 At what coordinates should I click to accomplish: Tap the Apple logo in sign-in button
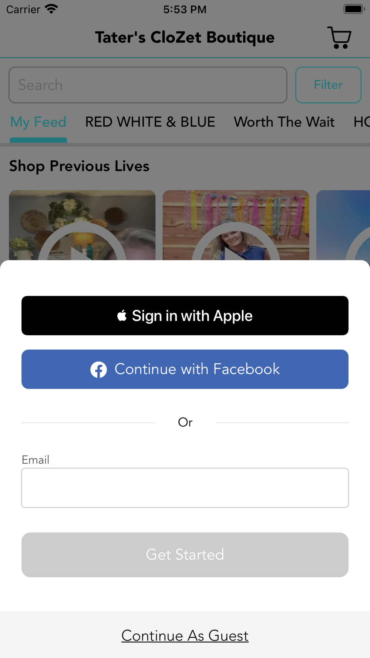(x=122, y=316)
